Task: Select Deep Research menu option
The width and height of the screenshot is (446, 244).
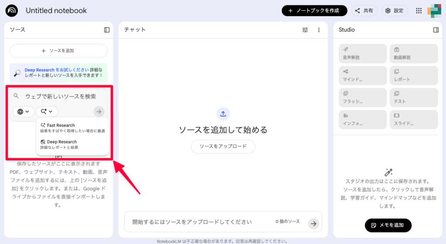Action: click(73, 145)
